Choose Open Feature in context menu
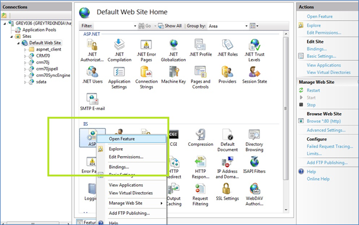Image resolution: width=359 pixels, height=225 pixels. (131, 139)
